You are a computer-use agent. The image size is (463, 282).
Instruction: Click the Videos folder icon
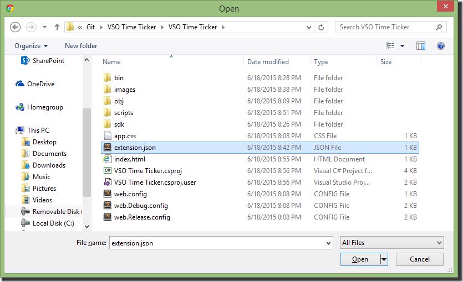click(26, 200)
